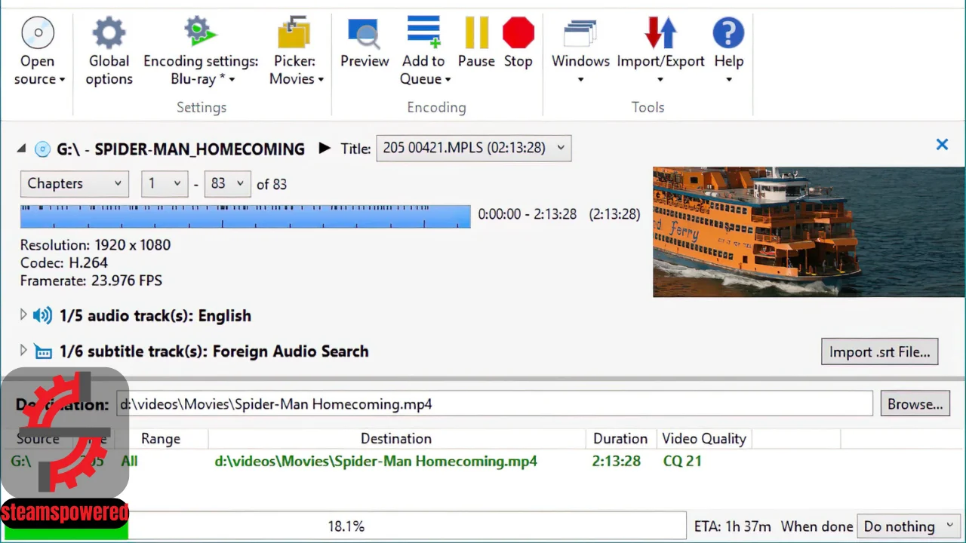The height and width of the screenshot is (543, 966).
Task: Click the Open source disc icon
Action: pos(38,32)
